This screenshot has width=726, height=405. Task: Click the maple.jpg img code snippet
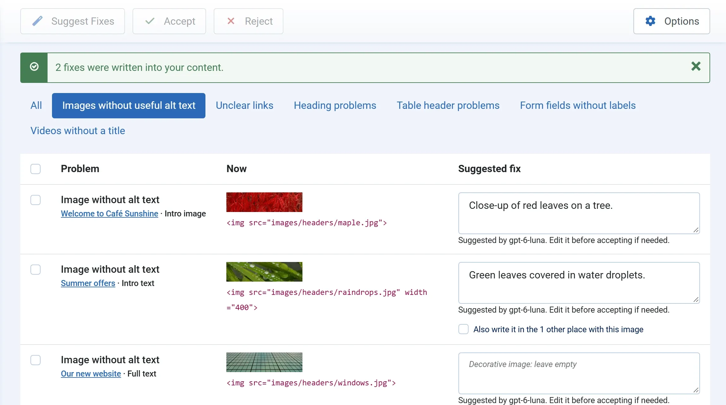click(307, 223)
